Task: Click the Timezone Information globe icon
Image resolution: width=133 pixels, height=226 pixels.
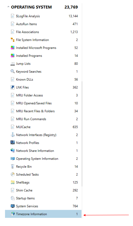Action: 13,214
